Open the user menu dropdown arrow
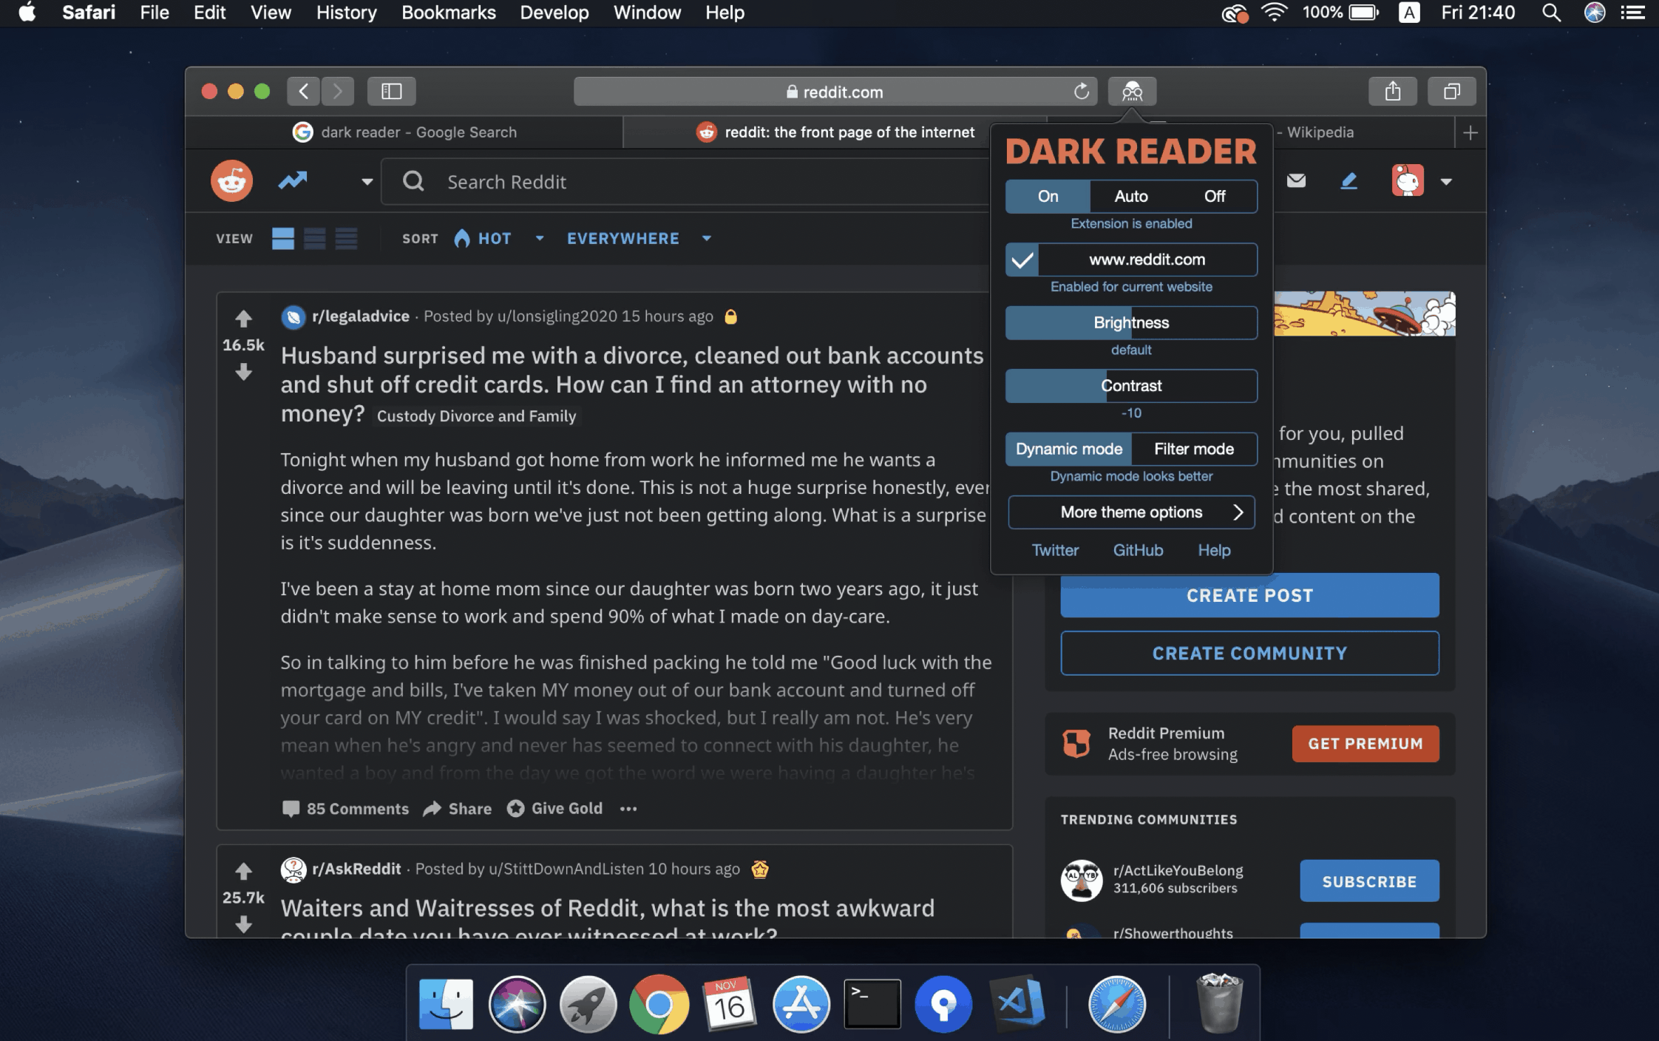The width and height of the screenshot is (1659, 1041). [1446, 181]
